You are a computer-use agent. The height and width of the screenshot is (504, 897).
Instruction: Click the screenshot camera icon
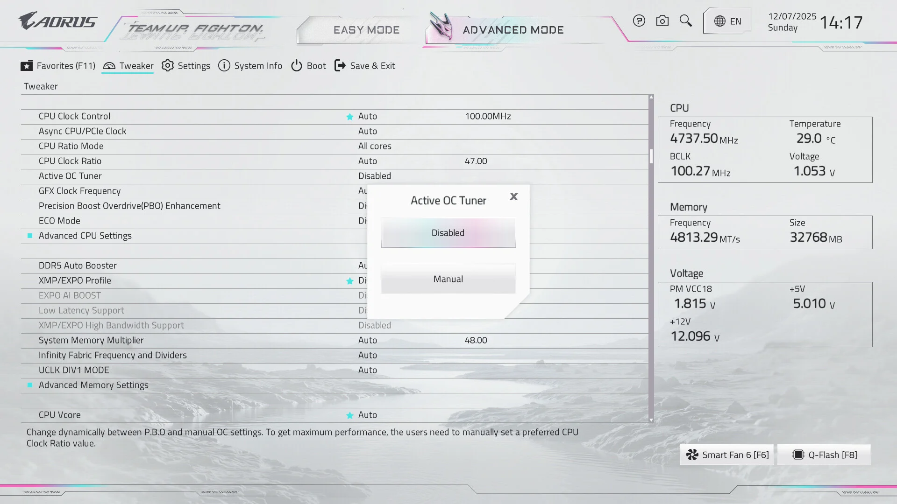(x=662, y=21)
